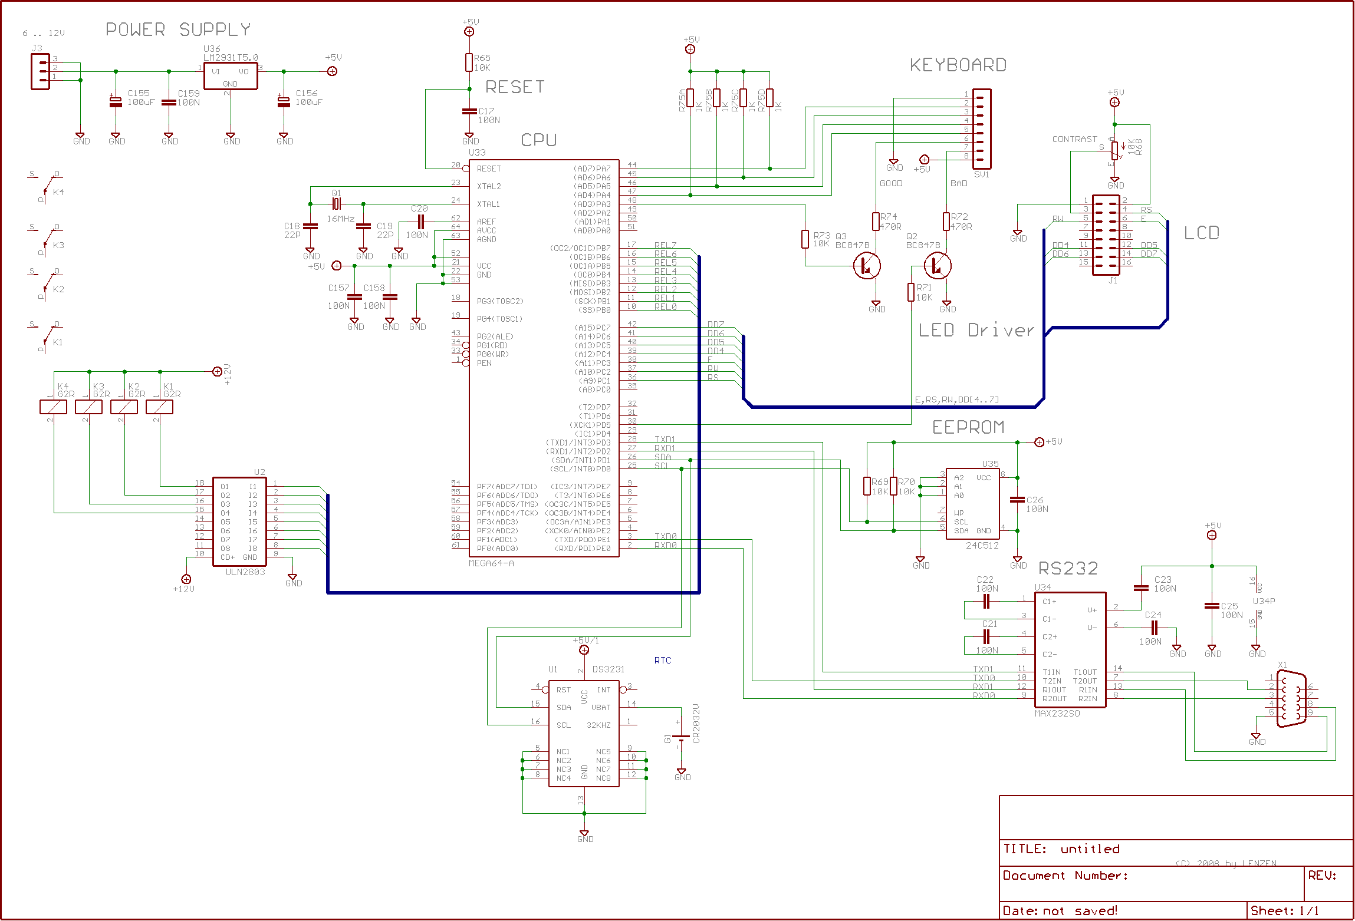Click the U34 MAX232SO chip block
1355x921 pixels.
(x=1070, y=650)
